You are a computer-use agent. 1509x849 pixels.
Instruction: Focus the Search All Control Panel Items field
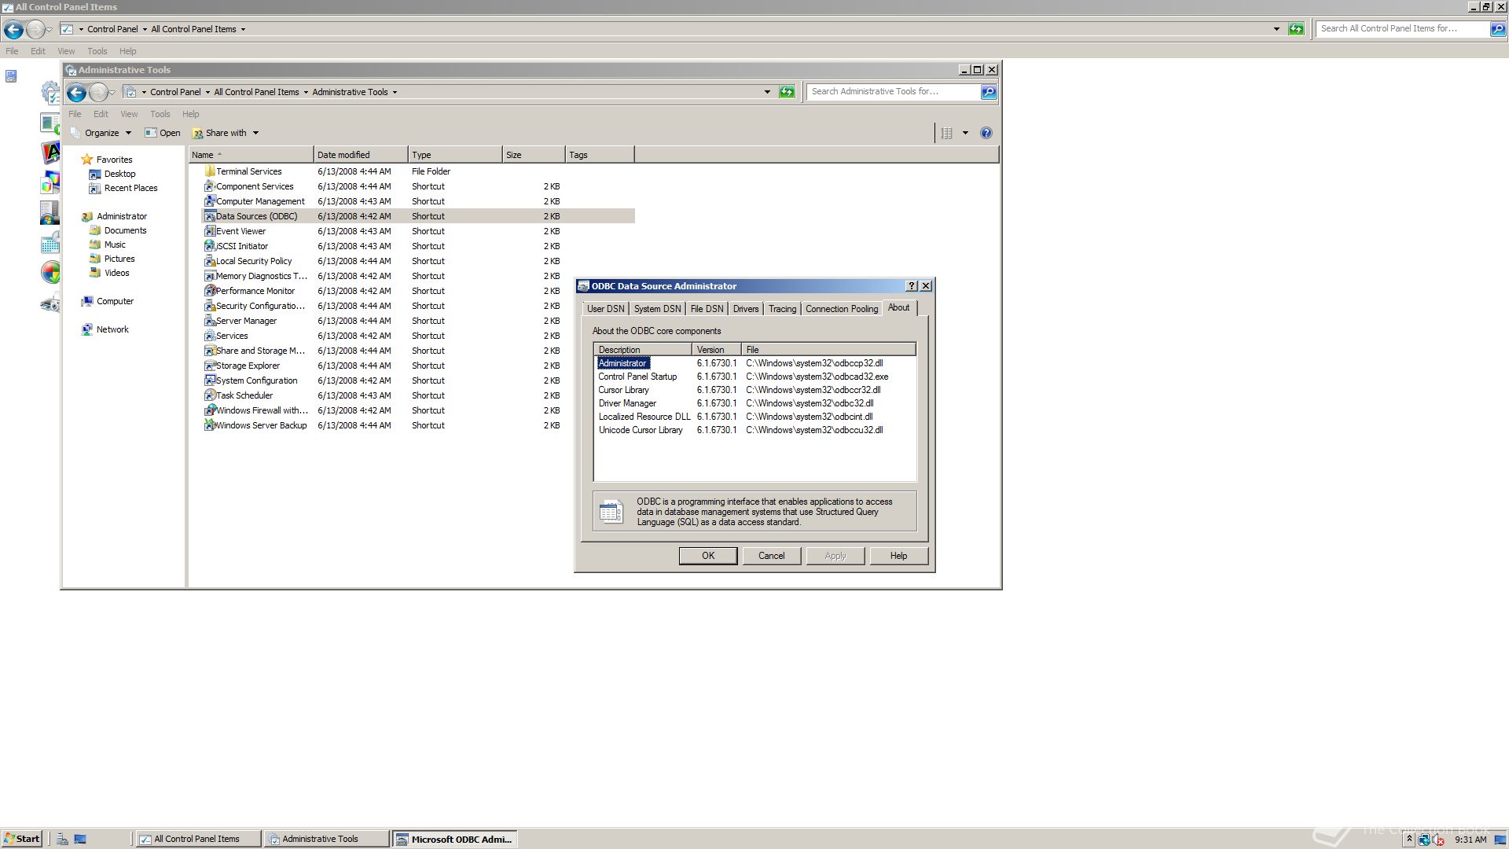click(x=1402, y=29)
